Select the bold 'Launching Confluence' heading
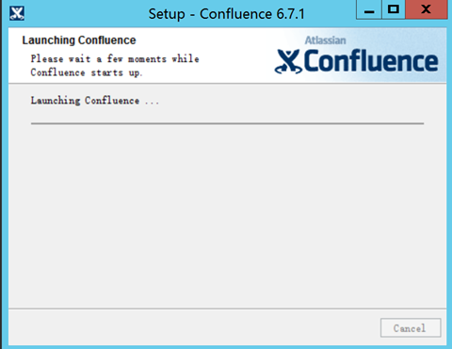This screenshot has width=452, height=349. coord(79,40)
